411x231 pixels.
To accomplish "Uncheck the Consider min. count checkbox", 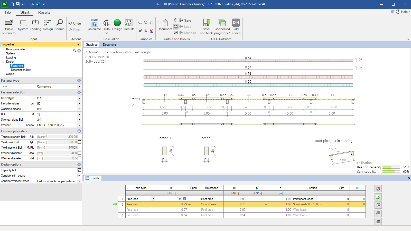I will tap(79, 176).
